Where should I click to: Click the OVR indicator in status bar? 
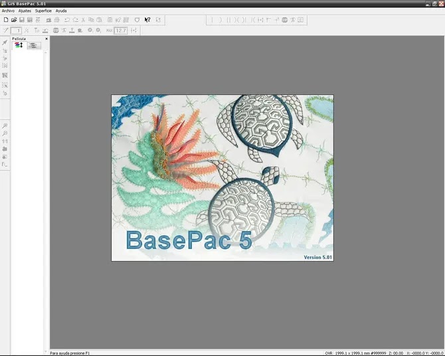[x=329, y=353]
